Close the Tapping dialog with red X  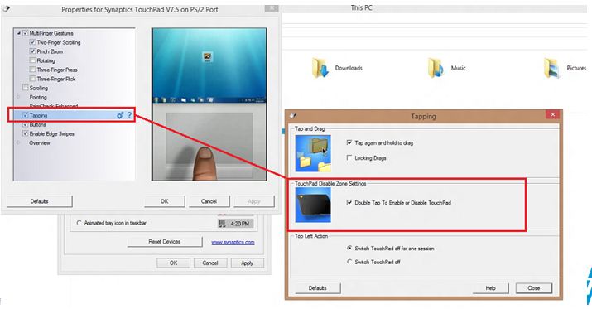[x=553, y=115]
